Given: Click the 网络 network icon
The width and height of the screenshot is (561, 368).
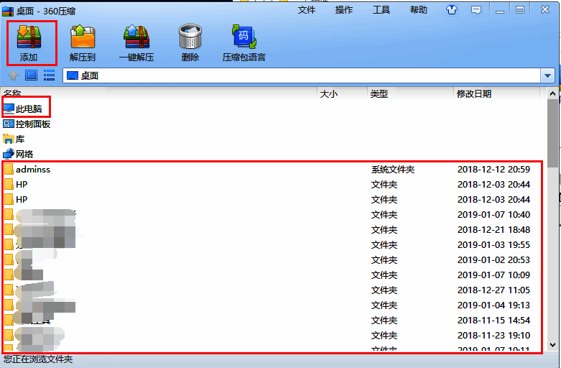Looking at the screenshot, I should click(x=9, y=154).
